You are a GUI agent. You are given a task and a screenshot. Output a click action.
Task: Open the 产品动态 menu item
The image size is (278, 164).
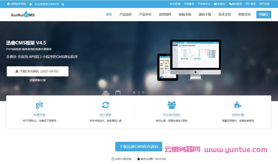(125, 15)
